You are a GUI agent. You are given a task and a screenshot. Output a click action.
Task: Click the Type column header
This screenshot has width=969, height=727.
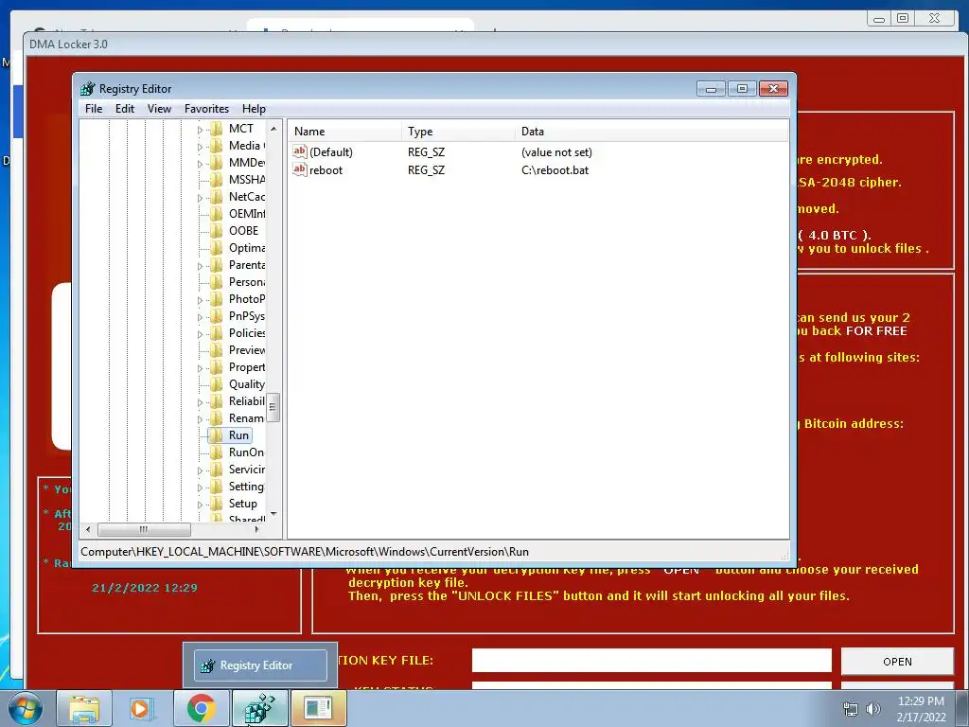click(458, 132)
